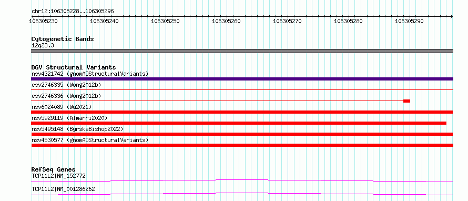Click the chr12:106305228..106305296 region label
Image resolution: width=468 pixels, height=201 pixels.
point(73,12)
